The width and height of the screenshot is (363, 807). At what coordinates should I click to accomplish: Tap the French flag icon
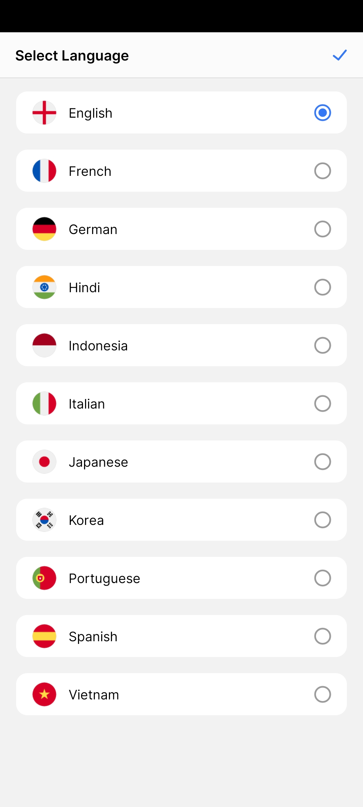coord(44,171)
